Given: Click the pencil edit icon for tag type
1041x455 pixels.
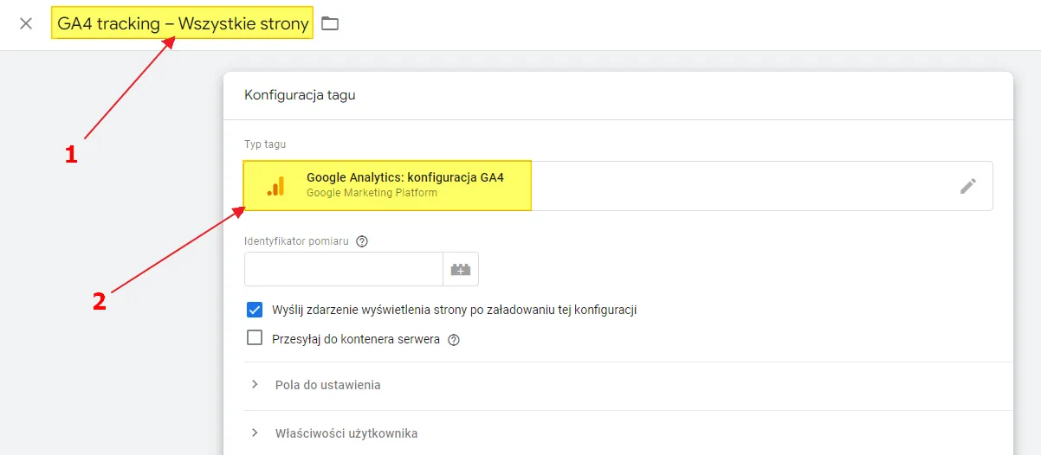Looking at the screenshot, I should pyautogui.click(x=968, y=186).
